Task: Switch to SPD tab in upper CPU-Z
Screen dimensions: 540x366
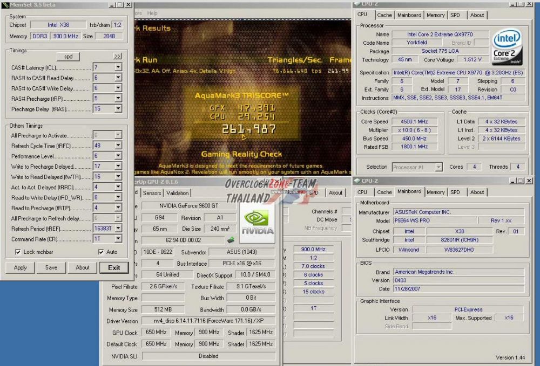Action: pyautogui.click(x=455, y=15)
